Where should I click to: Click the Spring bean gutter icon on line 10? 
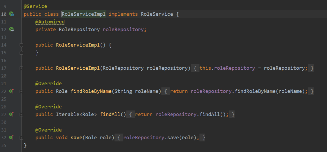11,14
